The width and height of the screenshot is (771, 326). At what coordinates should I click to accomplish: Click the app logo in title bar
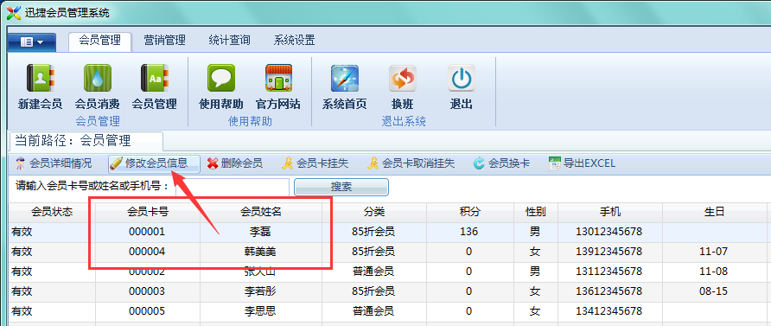tap(14, 13)
